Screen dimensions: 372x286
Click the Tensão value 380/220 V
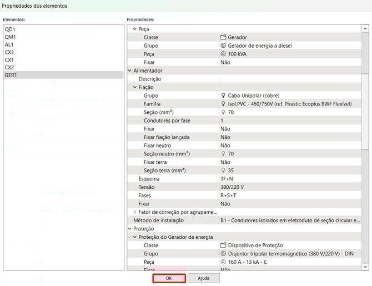[x=232, y=187]
